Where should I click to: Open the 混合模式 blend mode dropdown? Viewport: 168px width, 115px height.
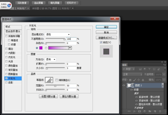58,34
